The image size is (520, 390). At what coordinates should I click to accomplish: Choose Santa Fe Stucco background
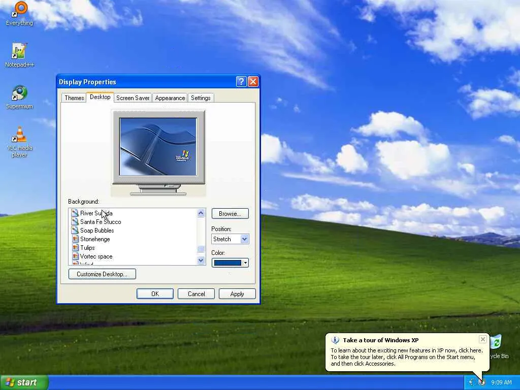tap(101, 221)
